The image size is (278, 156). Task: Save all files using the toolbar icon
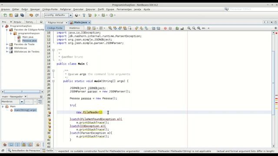pyautogui.click(x=22, y=15)
